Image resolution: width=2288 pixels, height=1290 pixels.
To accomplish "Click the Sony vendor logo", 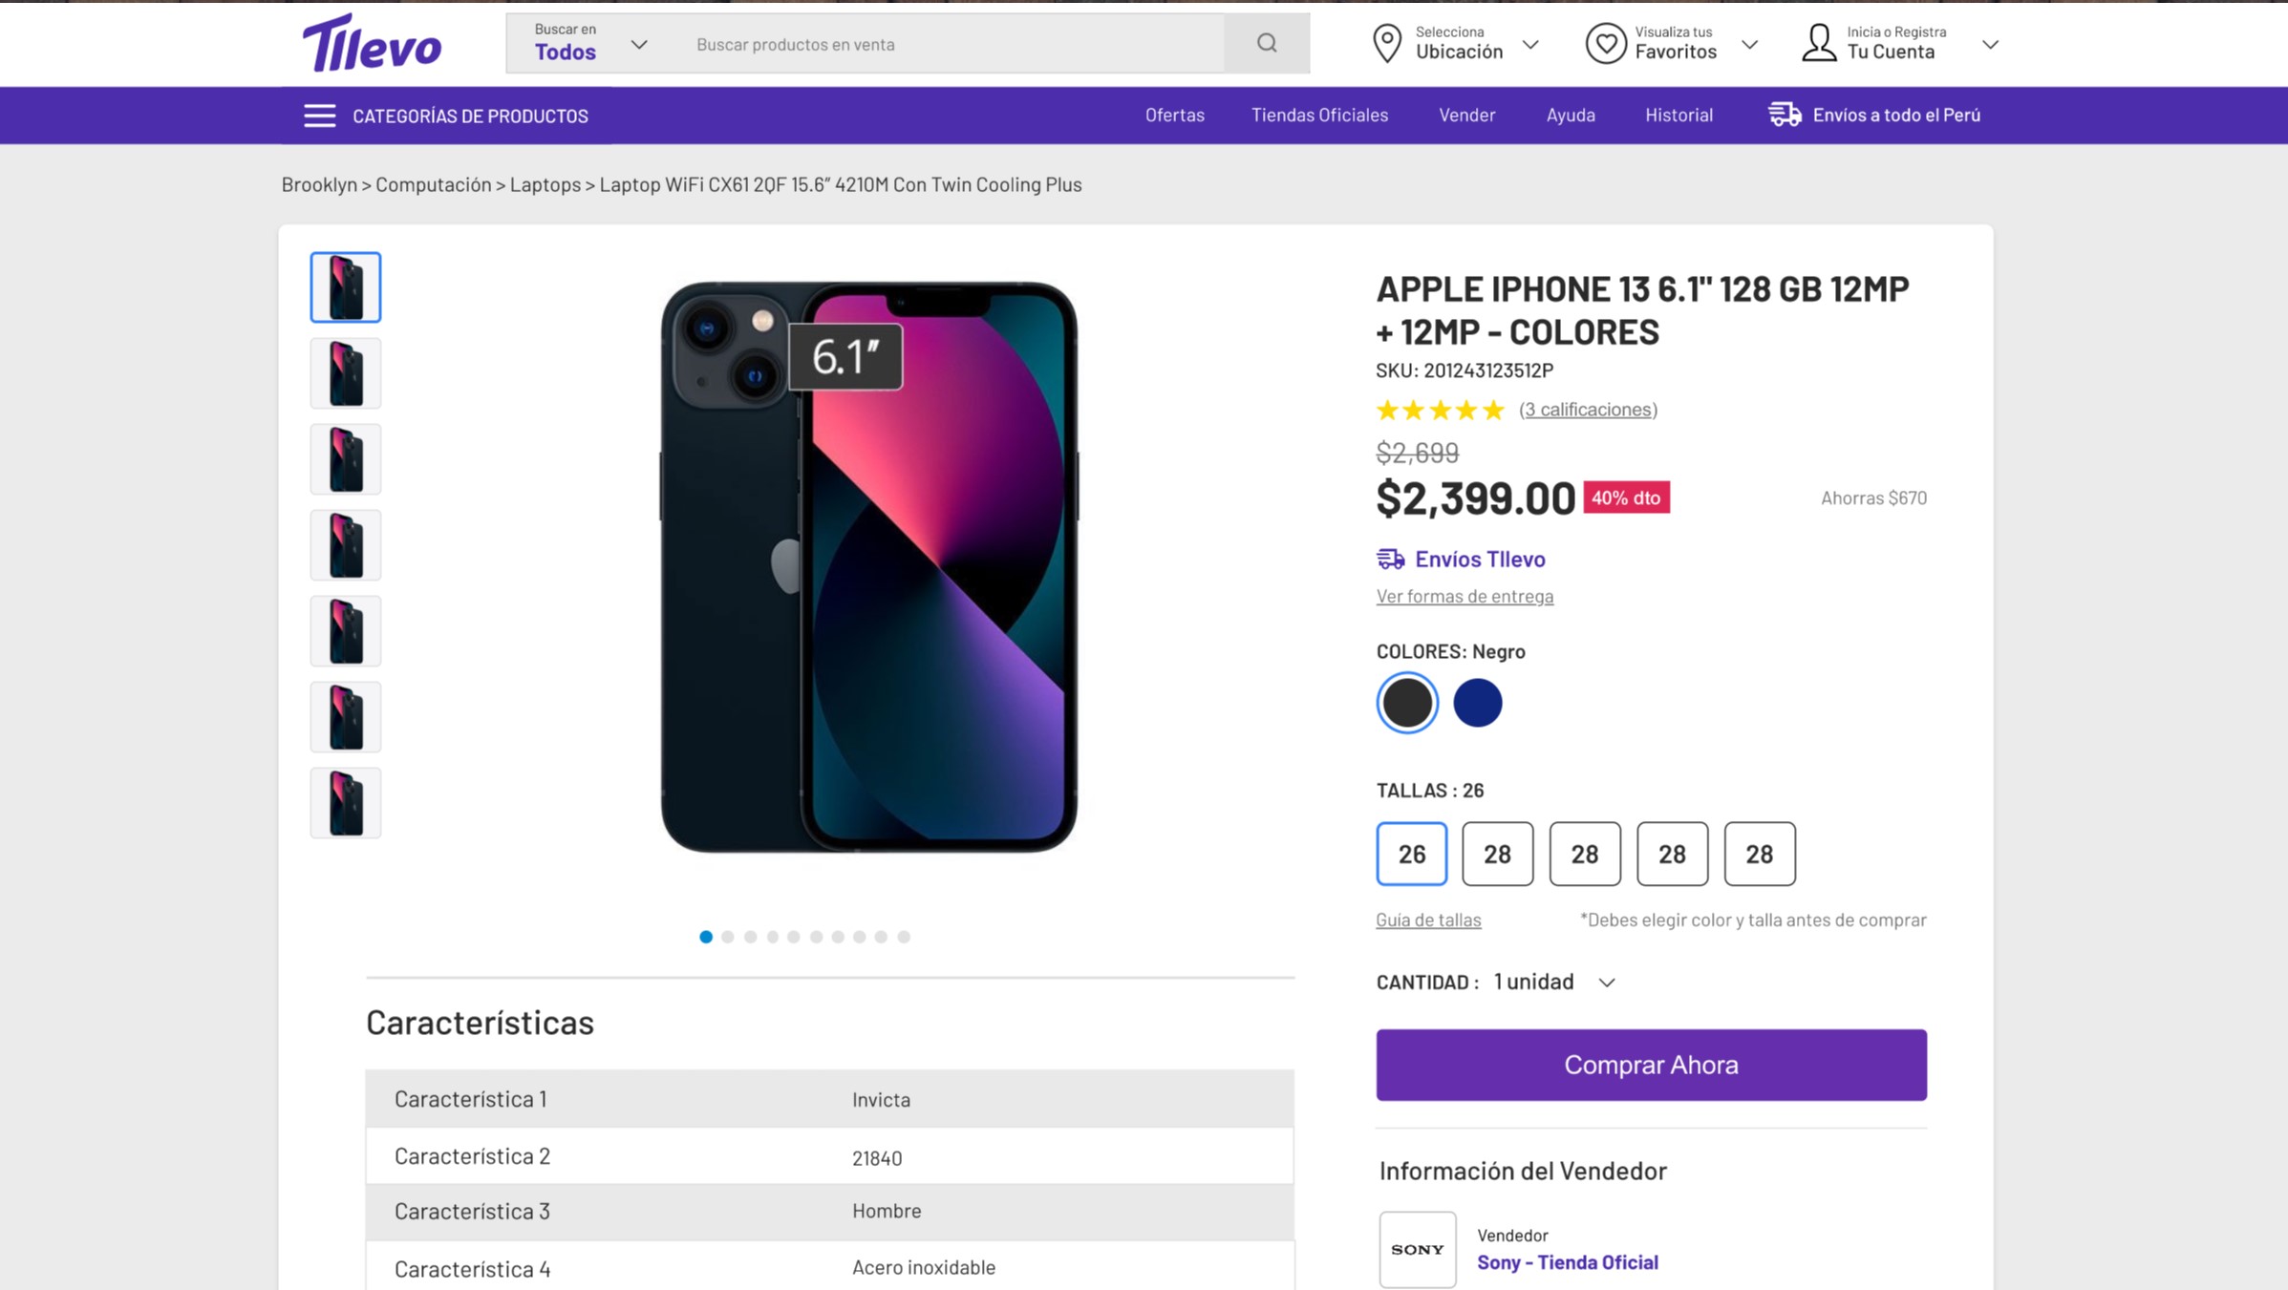I will 1417,1249.
